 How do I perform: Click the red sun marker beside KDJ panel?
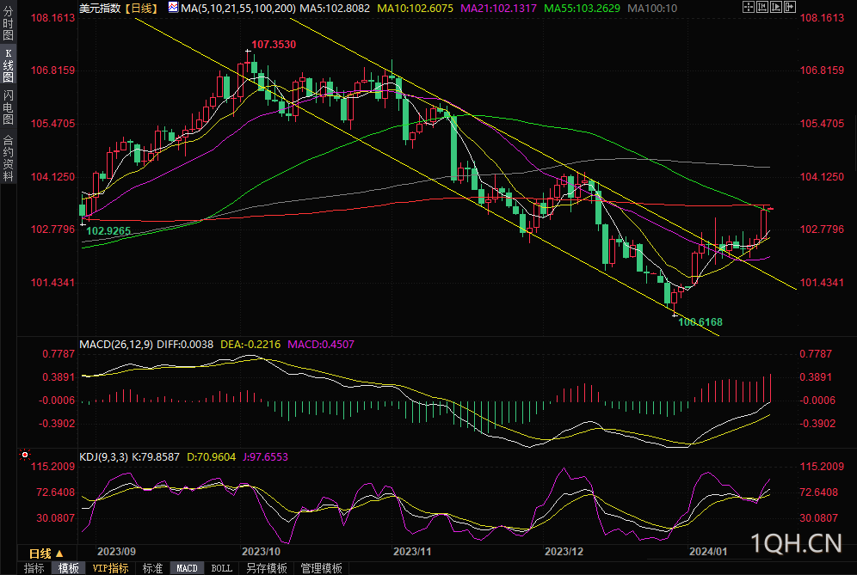[x=25, y=455]
